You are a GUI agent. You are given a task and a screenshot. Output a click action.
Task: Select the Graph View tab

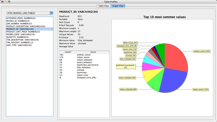(x=118, y=6)
